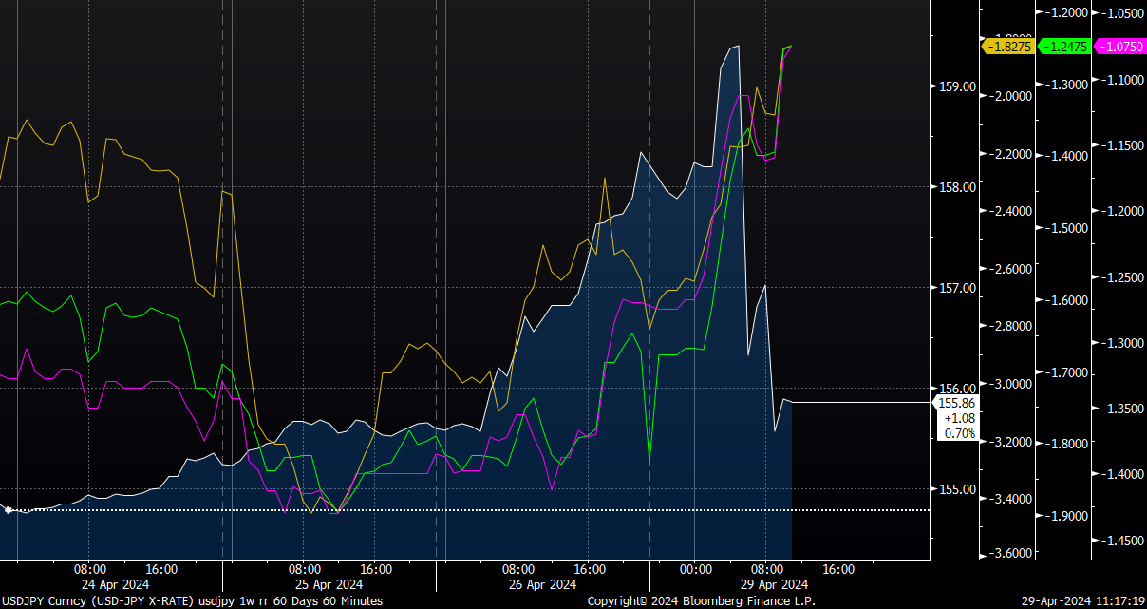Pick the -1.8000 axis tick label

[1065, 444]
